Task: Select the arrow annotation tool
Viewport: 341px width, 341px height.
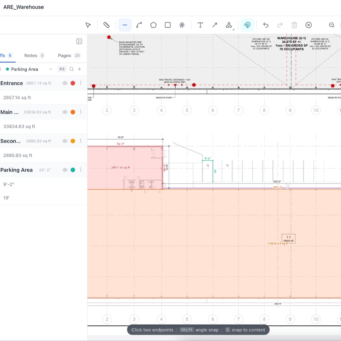Action: tap(215, 25)
